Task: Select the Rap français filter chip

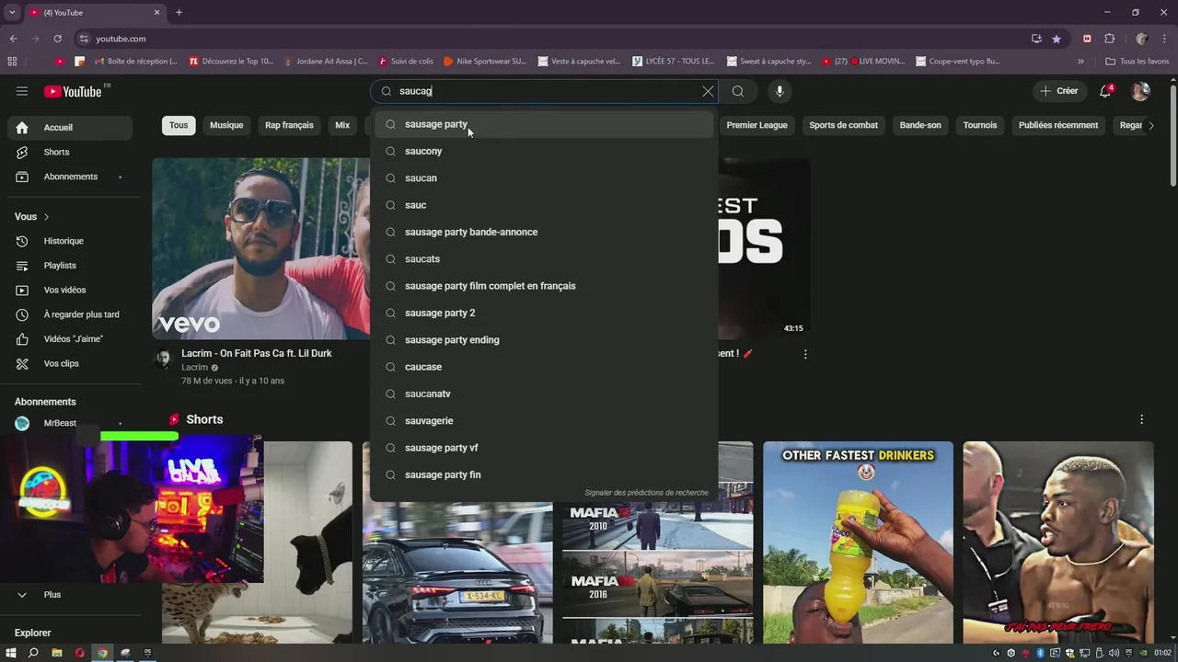Action: (289, 125)
